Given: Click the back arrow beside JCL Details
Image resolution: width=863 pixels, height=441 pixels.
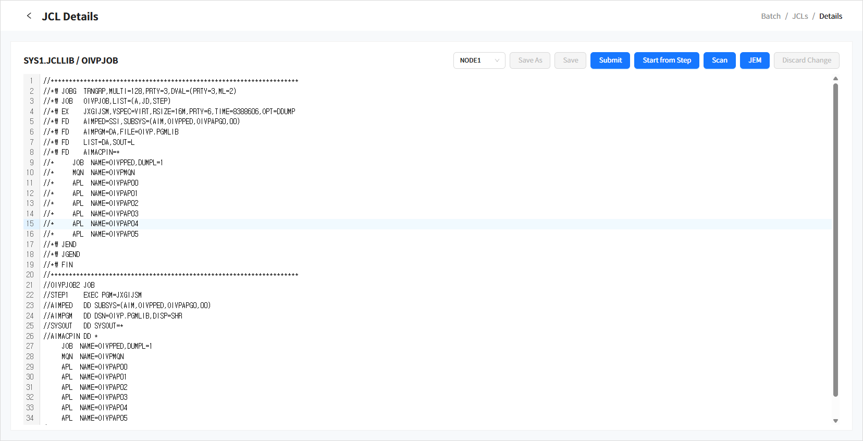Looking at the screenshot, I should point(29,16).
